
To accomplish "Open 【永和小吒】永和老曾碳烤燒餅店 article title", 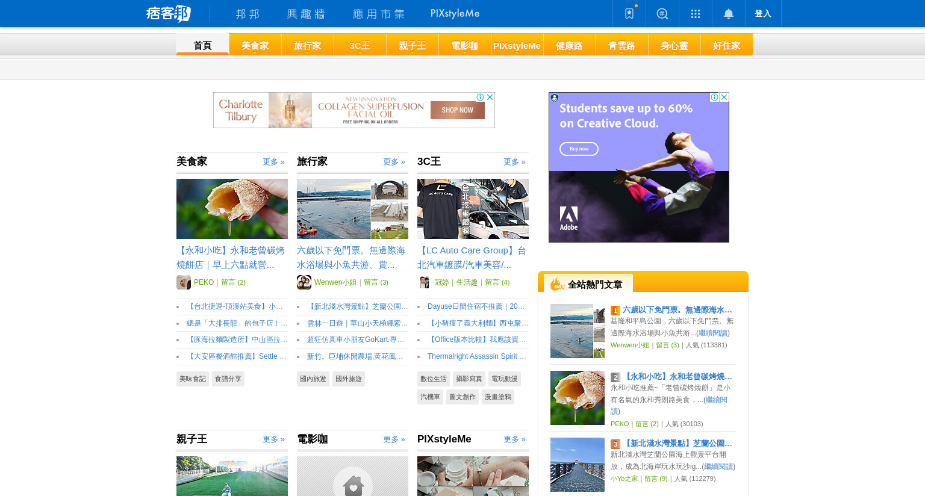I will [231, 258].
